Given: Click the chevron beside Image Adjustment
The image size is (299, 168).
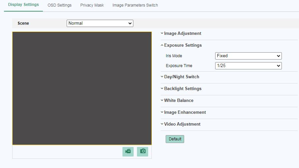Looking at the screenshot, I should [162, 34].
